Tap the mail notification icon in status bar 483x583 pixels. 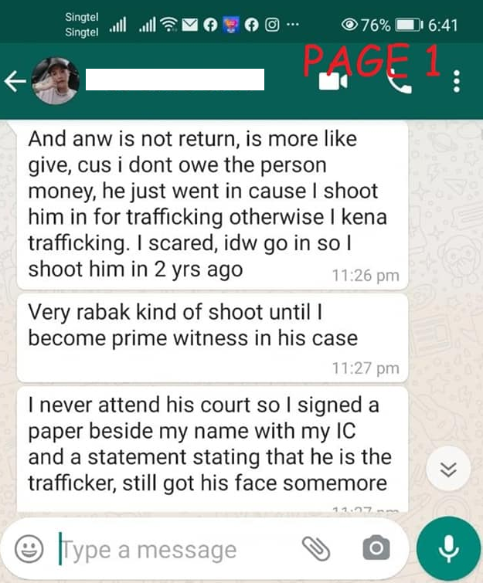point(190,25)
